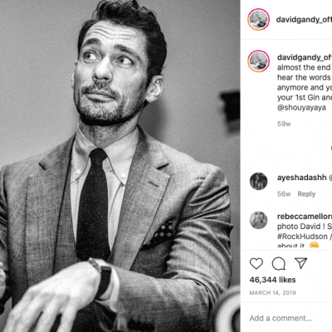Reply to ayeshadashh's comment
This screenshot has height=332, width=332.
click(306, 194)
